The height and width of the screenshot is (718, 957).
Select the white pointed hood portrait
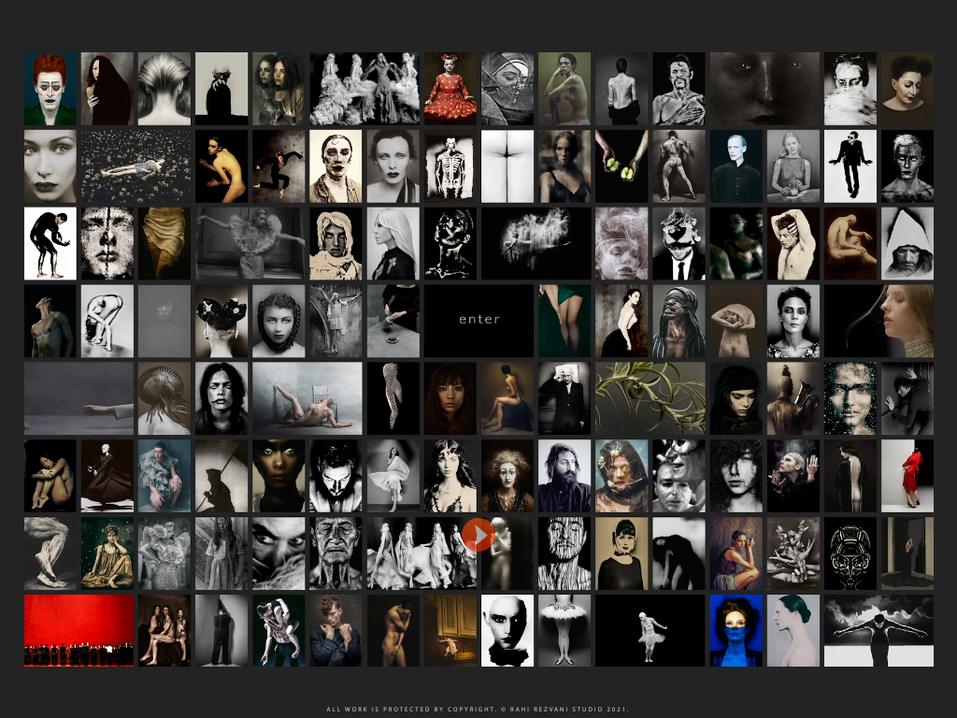pos(907,244)
